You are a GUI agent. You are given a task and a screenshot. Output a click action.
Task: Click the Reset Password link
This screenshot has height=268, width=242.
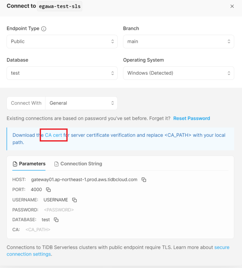[192, 118]
